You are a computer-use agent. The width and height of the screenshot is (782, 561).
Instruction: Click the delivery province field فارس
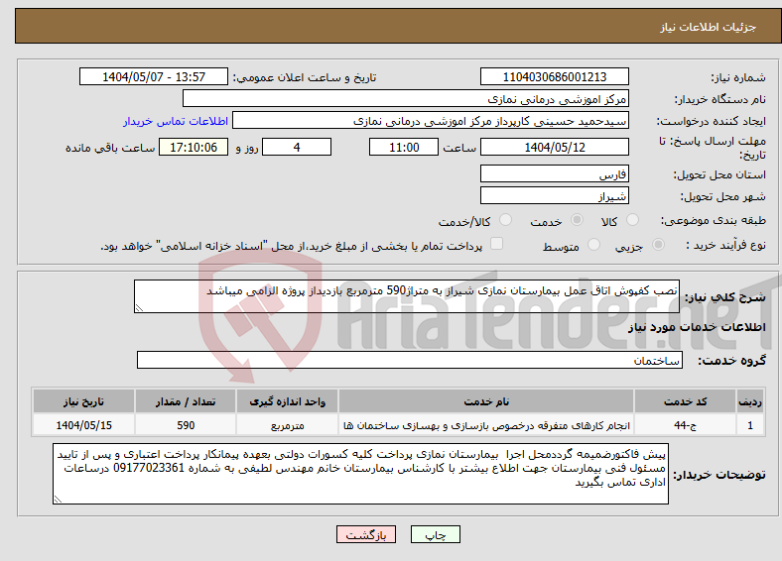click(554, 173)
